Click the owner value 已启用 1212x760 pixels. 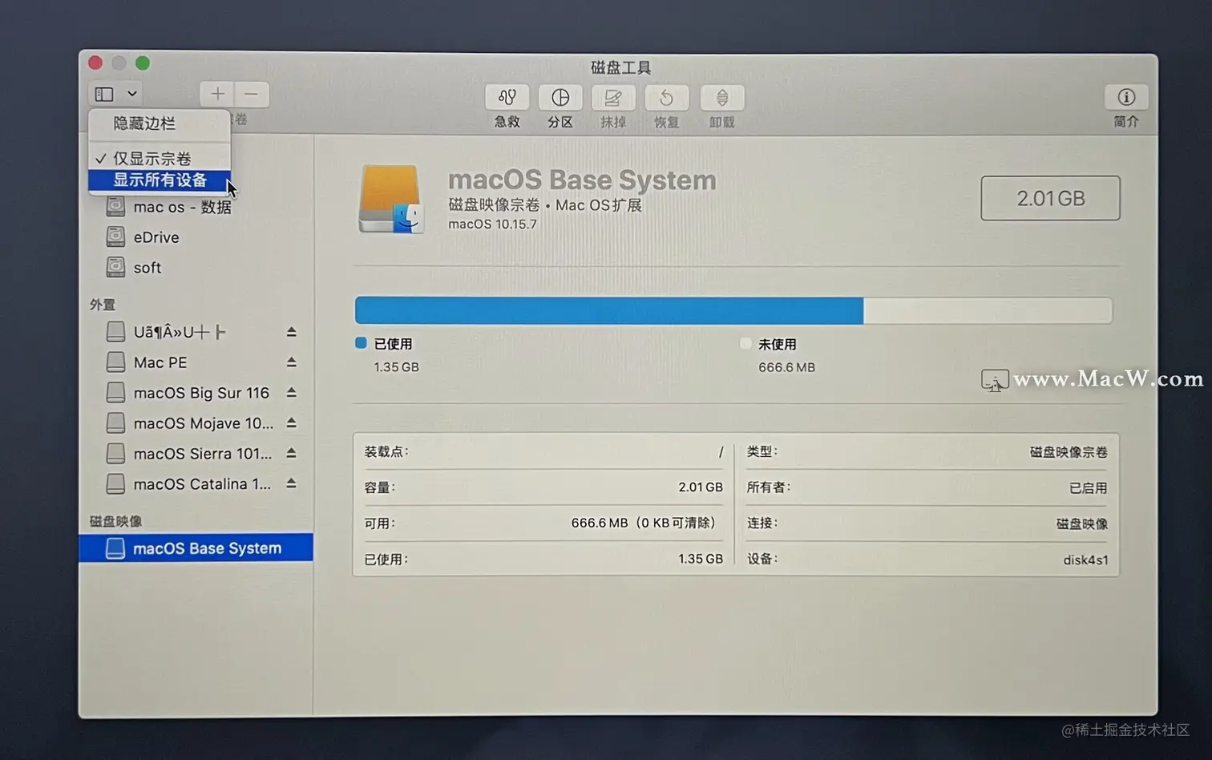1088,488
